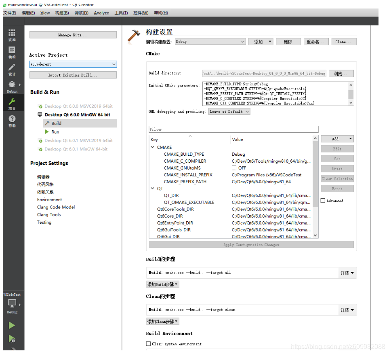
Task: Click the Rename configuration button
Action: point(316,42)
